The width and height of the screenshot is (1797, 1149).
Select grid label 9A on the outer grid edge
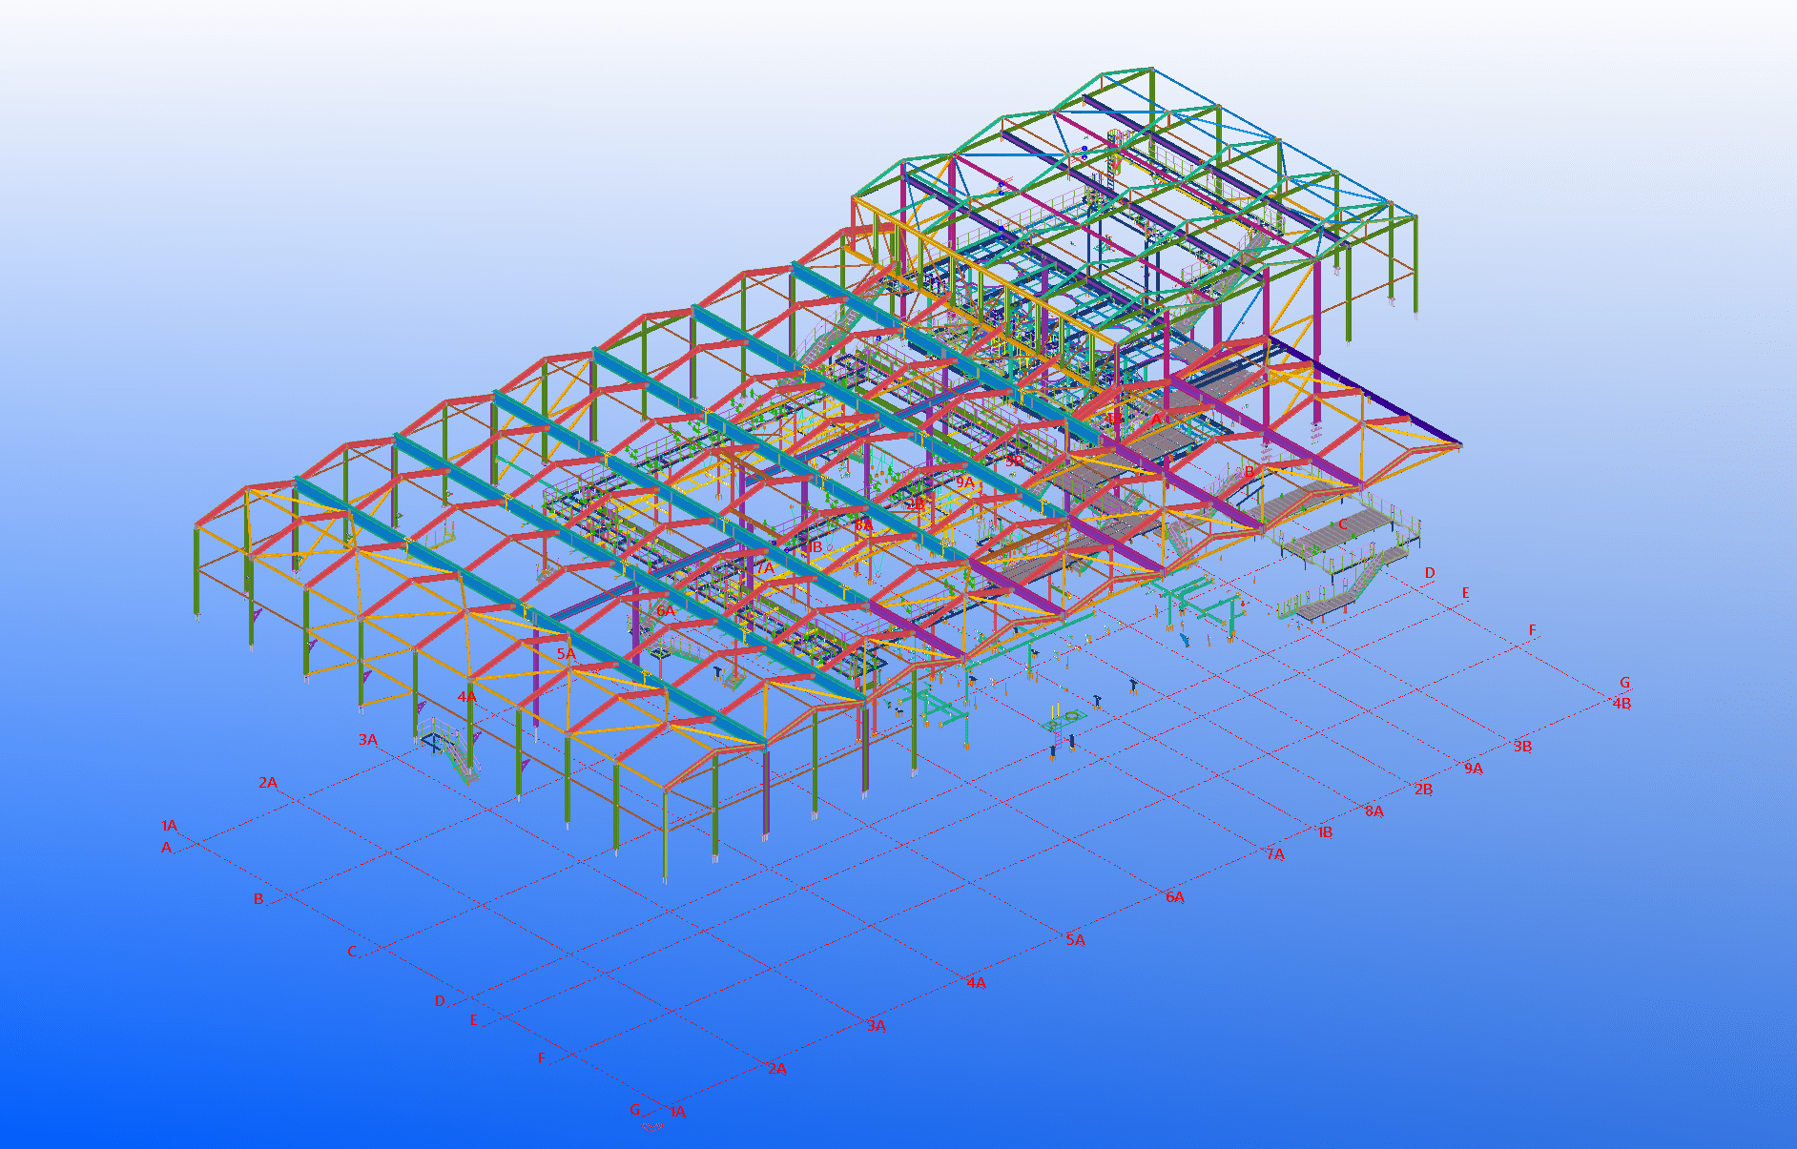click(1474, 769)
